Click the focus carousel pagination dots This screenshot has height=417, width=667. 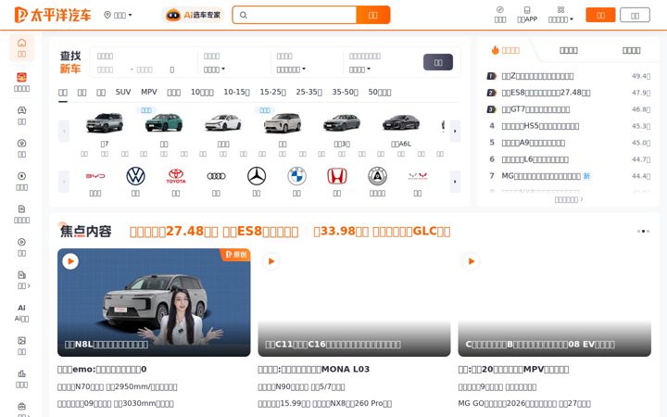click(x=643, y=231)
